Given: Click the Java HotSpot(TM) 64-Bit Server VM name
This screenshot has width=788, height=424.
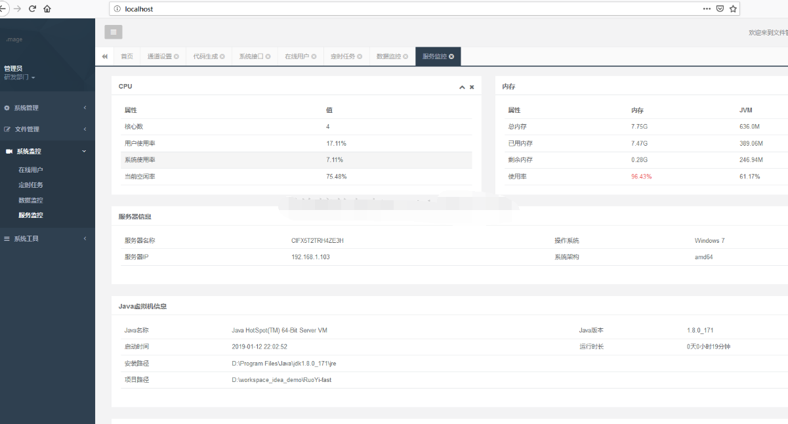Looking at the screenshot, I should (280, 330).
